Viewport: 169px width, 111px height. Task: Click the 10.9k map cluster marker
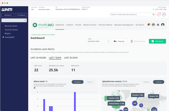[x=154, y=109]
